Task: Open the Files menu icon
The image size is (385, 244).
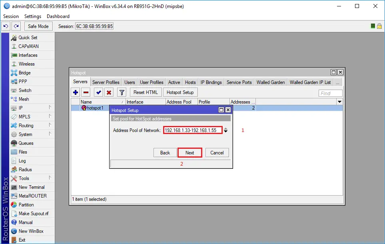Action: (14, 152)
